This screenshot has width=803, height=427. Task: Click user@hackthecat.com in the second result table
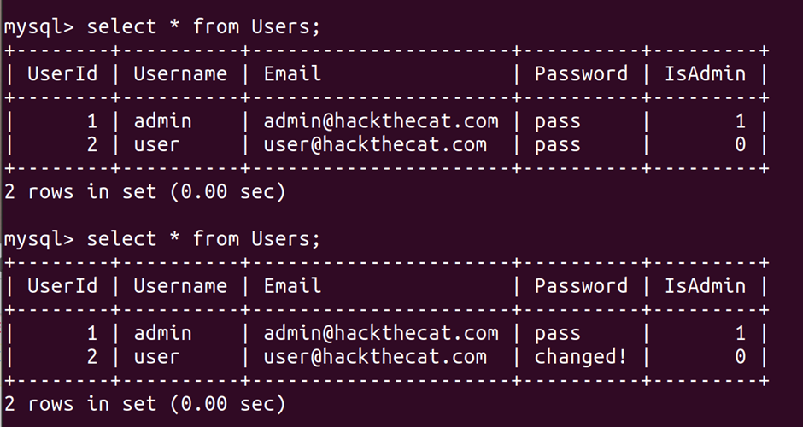click(375, 357)
